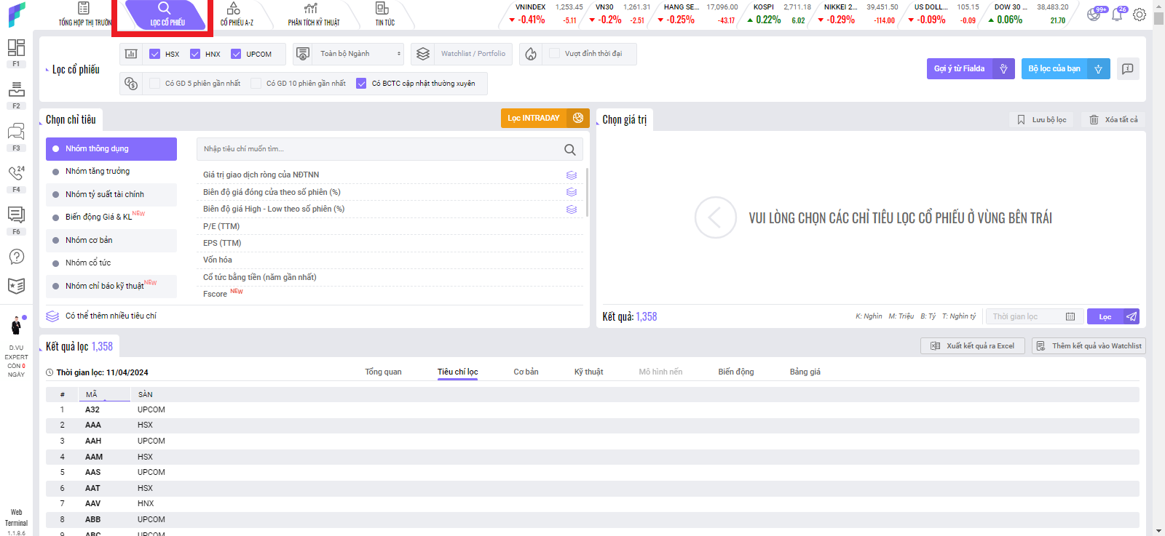The width and height of the screenshot is (1165, 536).
Task: Open the 'Cổ phiếu A-Z' top tab
Action: click(x=237, y=15)
